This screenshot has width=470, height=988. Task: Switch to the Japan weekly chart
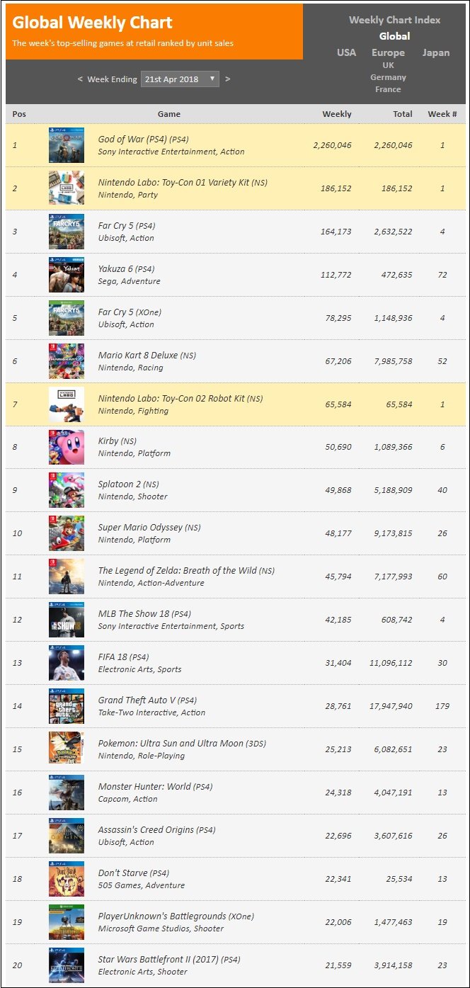(435, 52)
